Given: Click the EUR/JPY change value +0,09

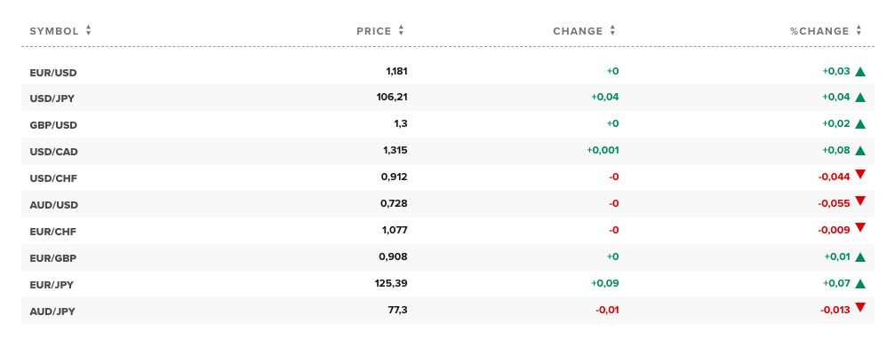Looking at the screenshot, I should (x=605, y=283).
